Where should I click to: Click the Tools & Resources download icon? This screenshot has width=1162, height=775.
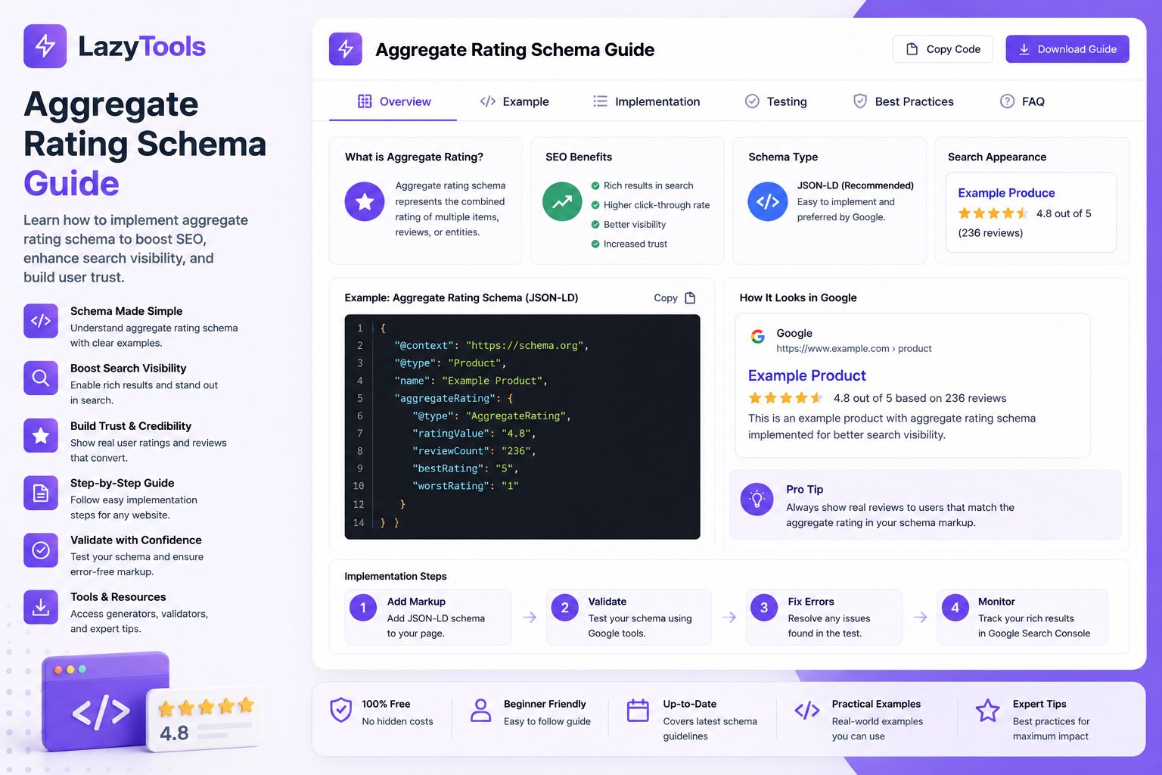(x=41, y=607)
